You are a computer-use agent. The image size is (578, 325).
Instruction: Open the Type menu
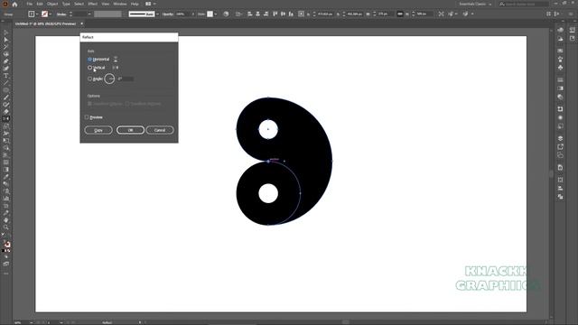(66, 4)
